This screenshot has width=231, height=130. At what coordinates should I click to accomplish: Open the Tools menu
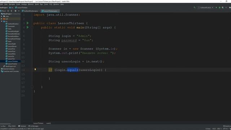(46, 4)
